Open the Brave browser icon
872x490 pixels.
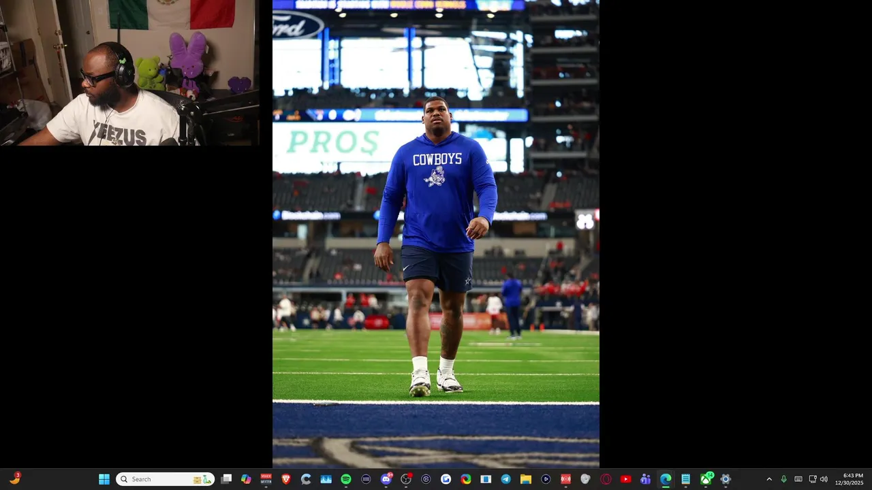point(286,479)
